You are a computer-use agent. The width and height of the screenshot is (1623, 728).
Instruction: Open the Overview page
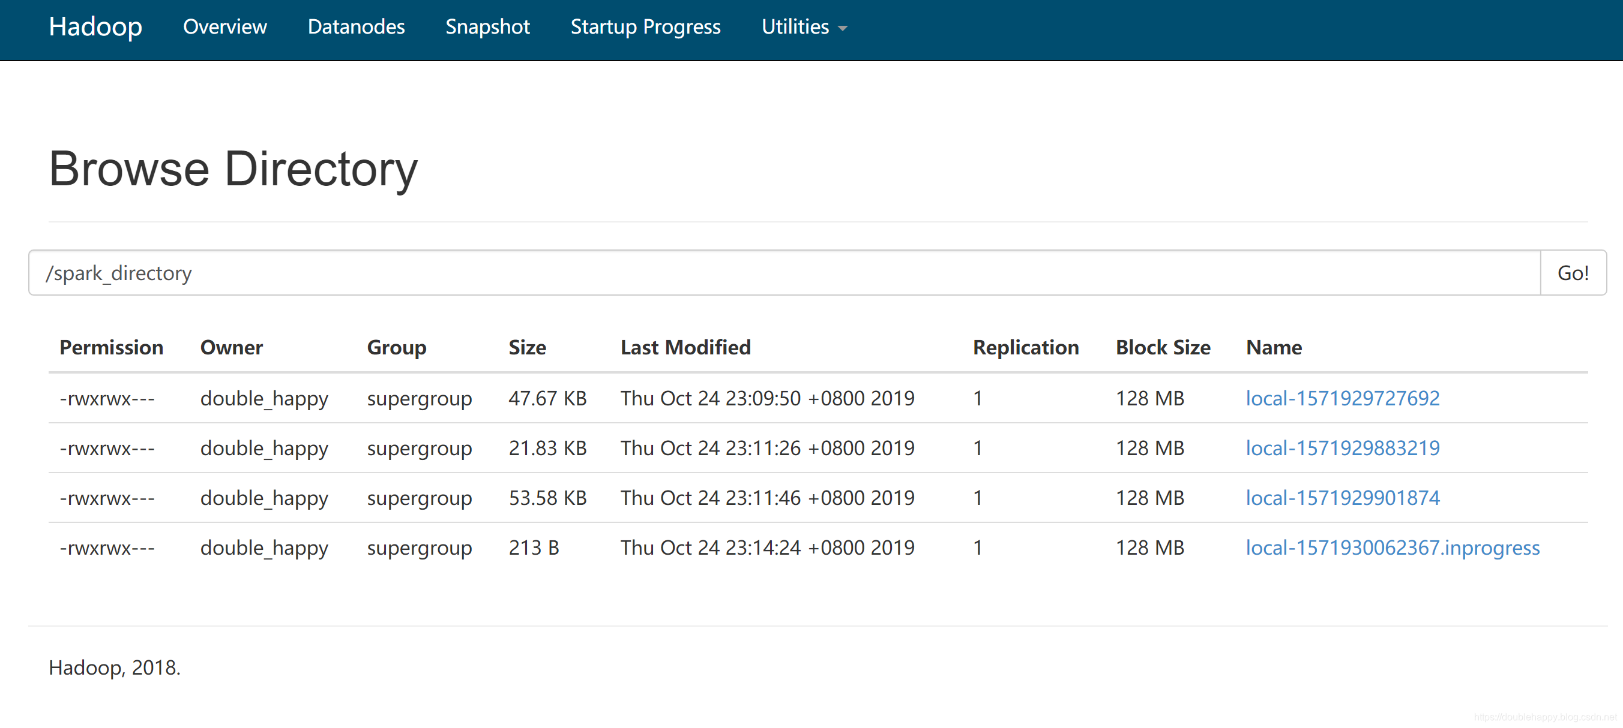click(224, 27)
